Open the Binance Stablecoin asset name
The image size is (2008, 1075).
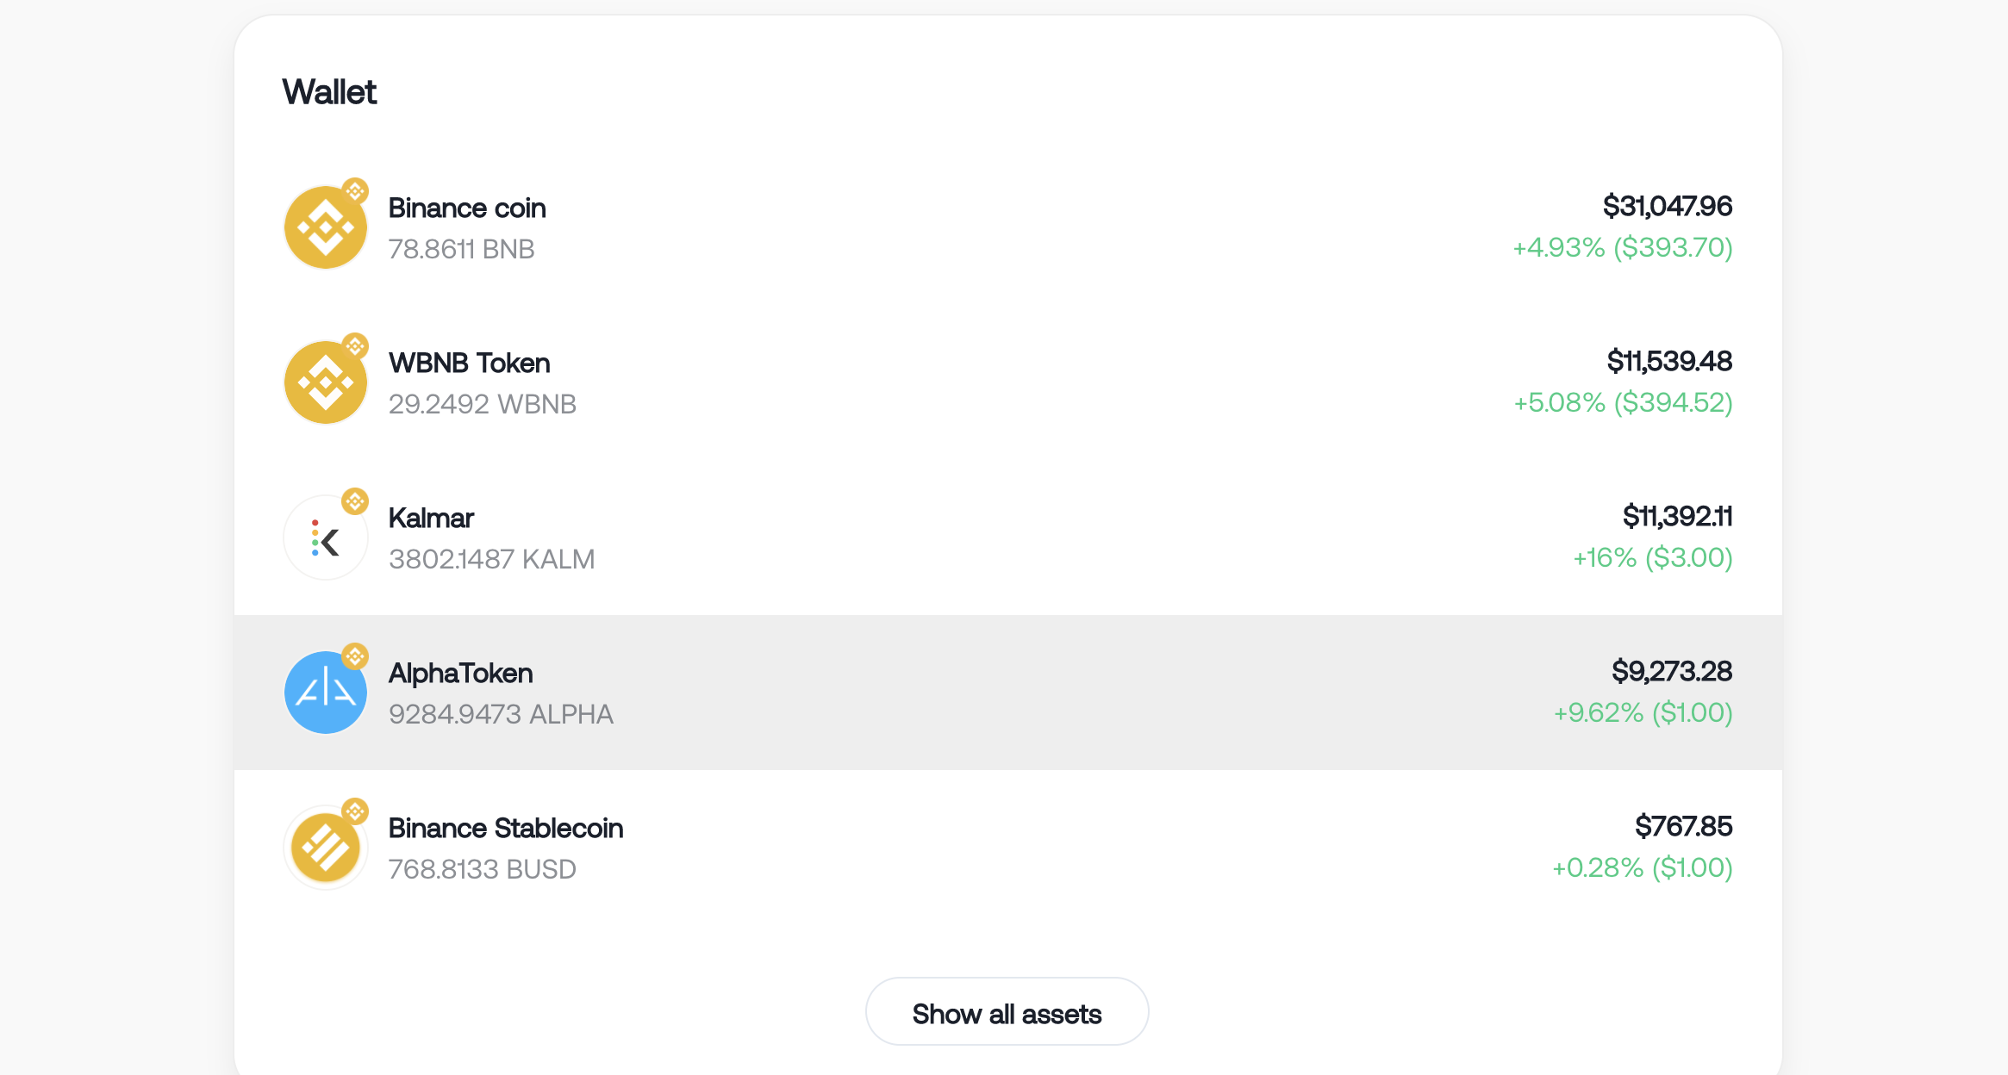(x=505, y=828)
